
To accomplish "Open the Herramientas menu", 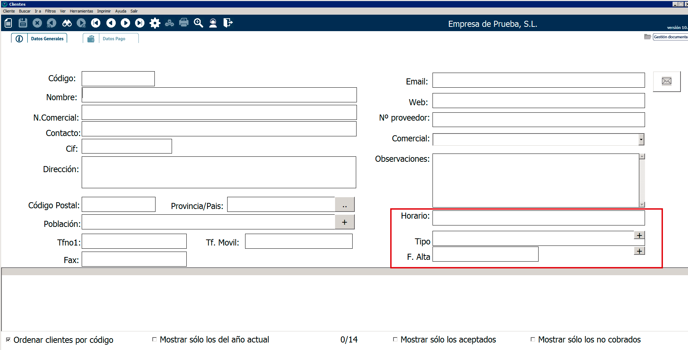I will click(x=81, y=11).
